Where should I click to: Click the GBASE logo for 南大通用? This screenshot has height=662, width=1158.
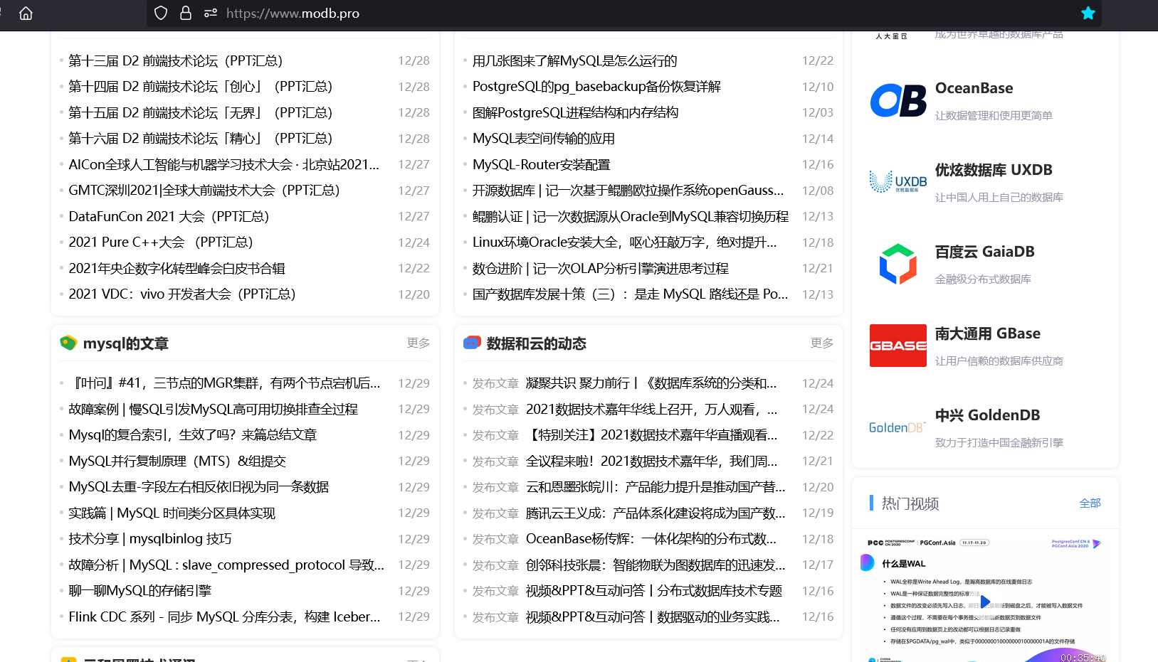pos(898,346)
